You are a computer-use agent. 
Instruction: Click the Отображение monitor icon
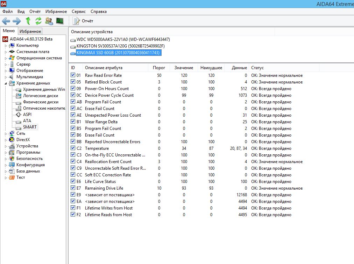point(12,71)
